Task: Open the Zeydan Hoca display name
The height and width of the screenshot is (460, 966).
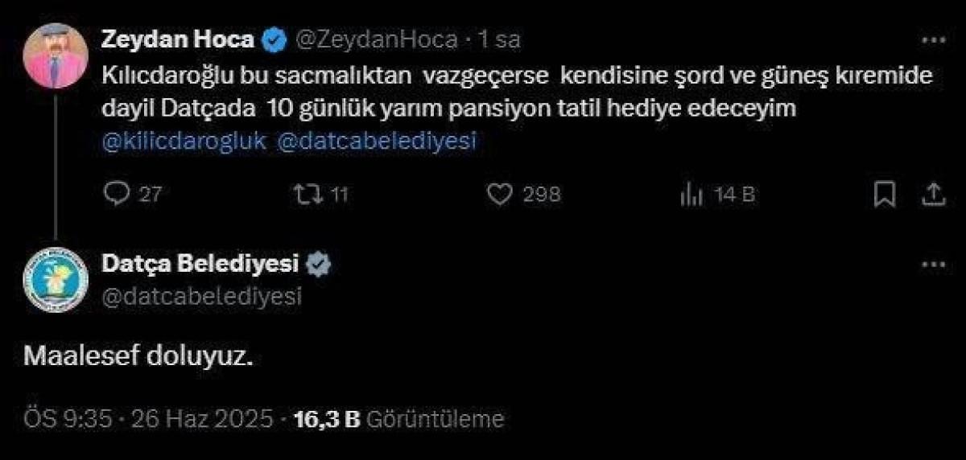Action: pos(178,39)
